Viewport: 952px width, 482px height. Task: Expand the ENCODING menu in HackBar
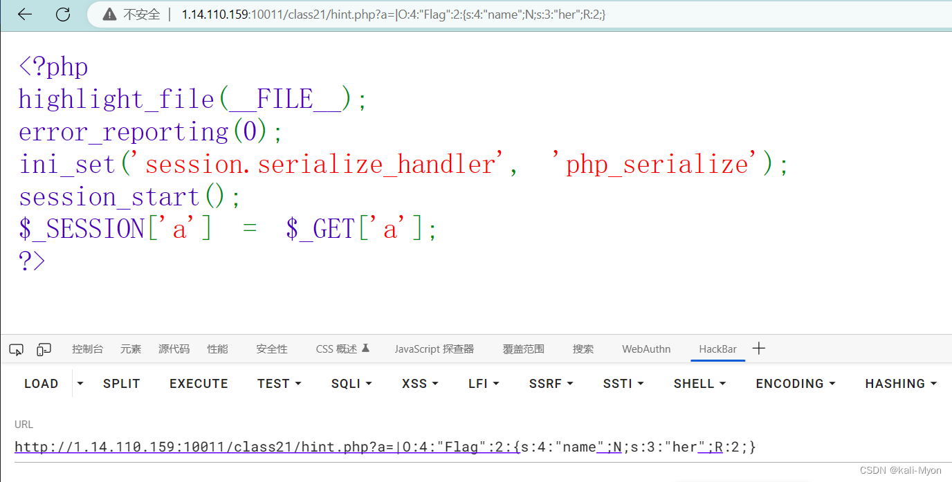click(795, 383)
